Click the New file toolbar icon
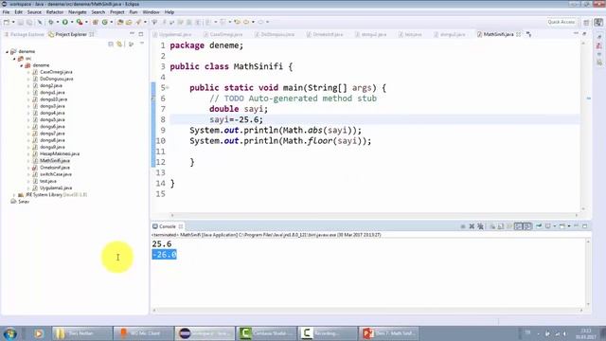 (7, 22)
